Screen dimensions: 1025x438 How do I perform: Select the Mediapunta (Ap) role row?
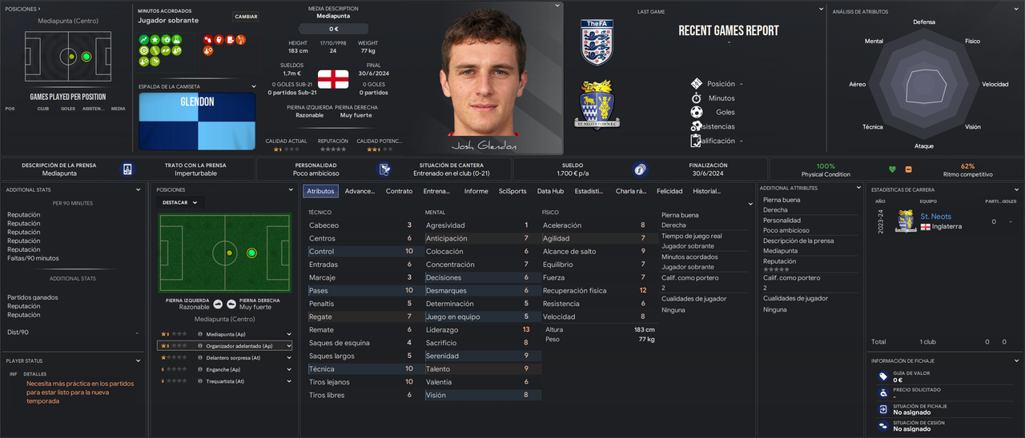(225, 334)
